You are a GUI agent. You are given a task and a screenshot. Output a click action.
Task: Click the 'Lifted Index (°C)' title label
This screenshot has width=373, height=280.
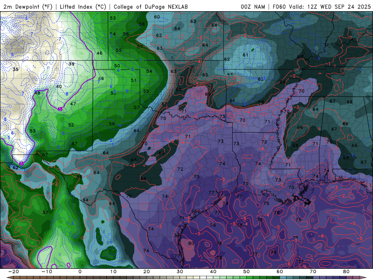click(83, 7)
